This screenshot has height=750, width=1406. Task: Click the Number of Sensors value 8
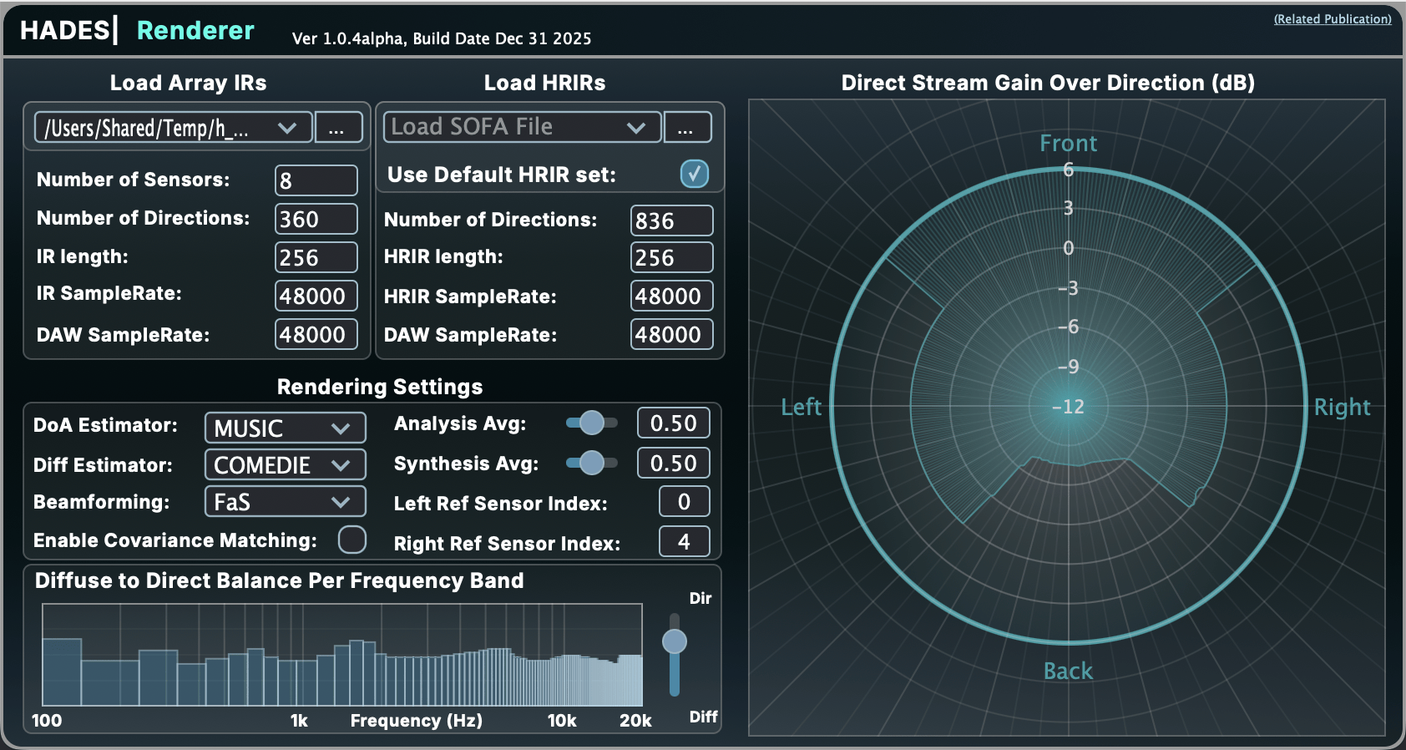point(316,180)
